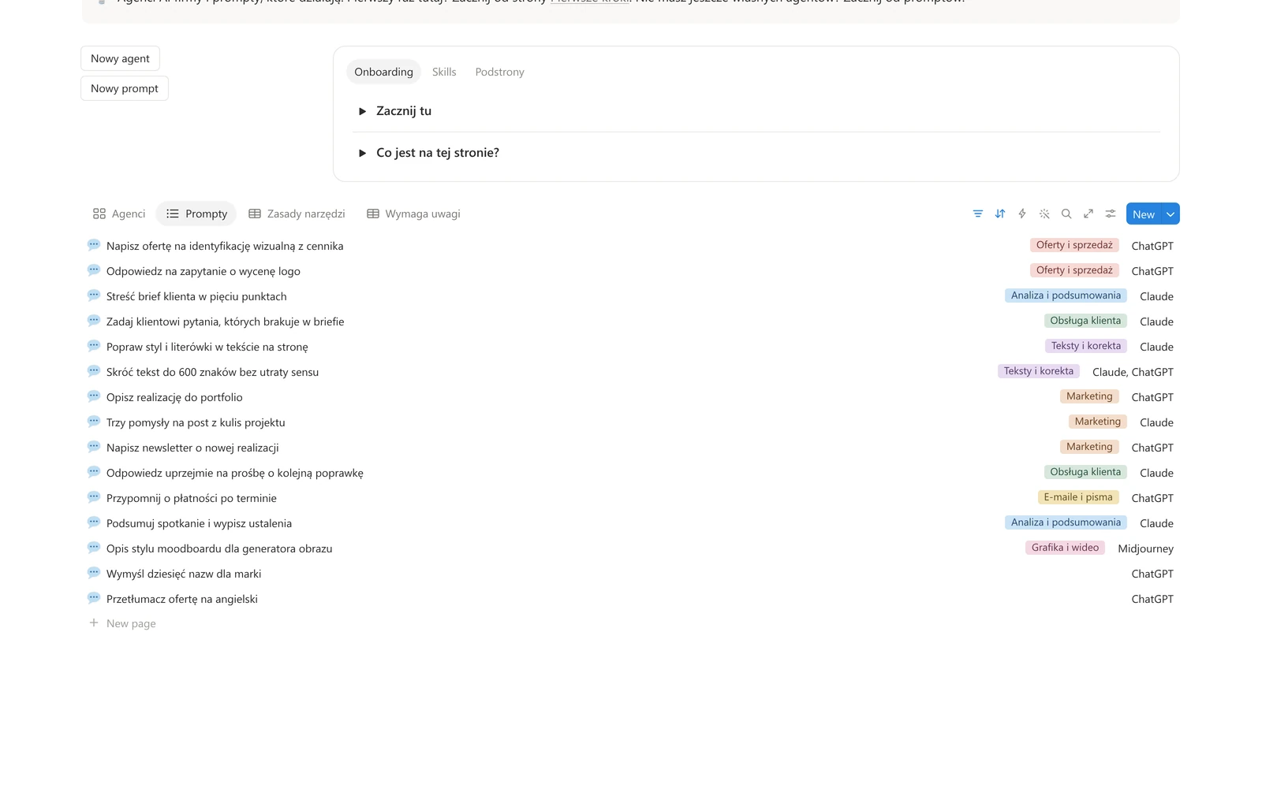1262x788 pixels.
Task: Click chat bubble icon beside 'Wymyśl dziesięć nazw dla marki'
Action: coord(94,573)
